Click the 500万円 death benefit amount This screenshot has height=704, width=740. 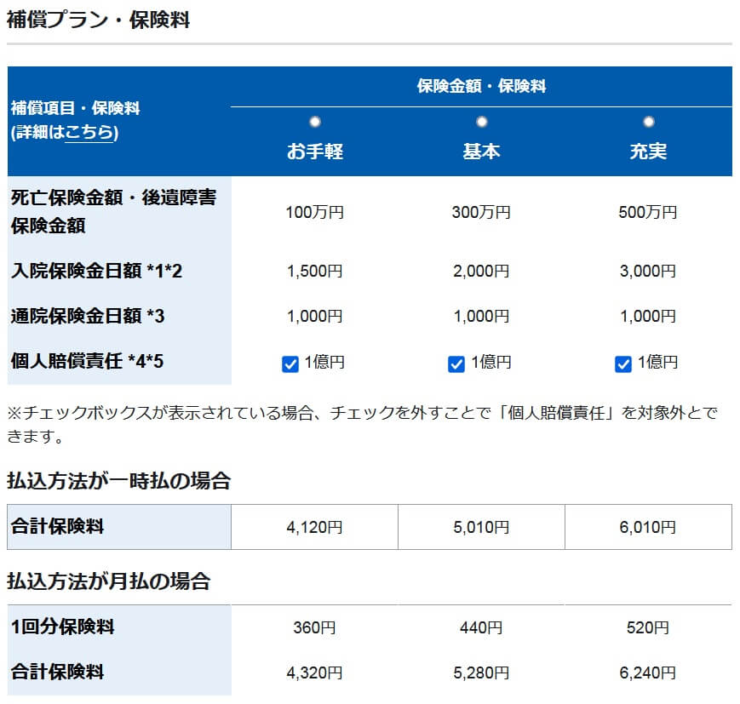click(x=648, y=212)
